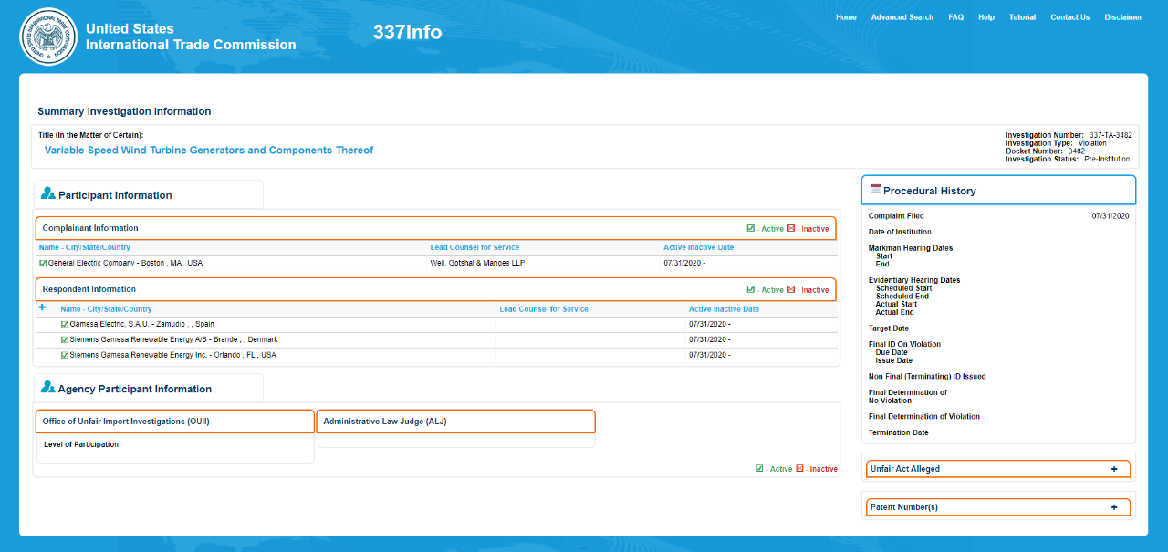The image size is (1168, 552).
Task: Open the FAQ page
Action: click(x=955, y=17)
